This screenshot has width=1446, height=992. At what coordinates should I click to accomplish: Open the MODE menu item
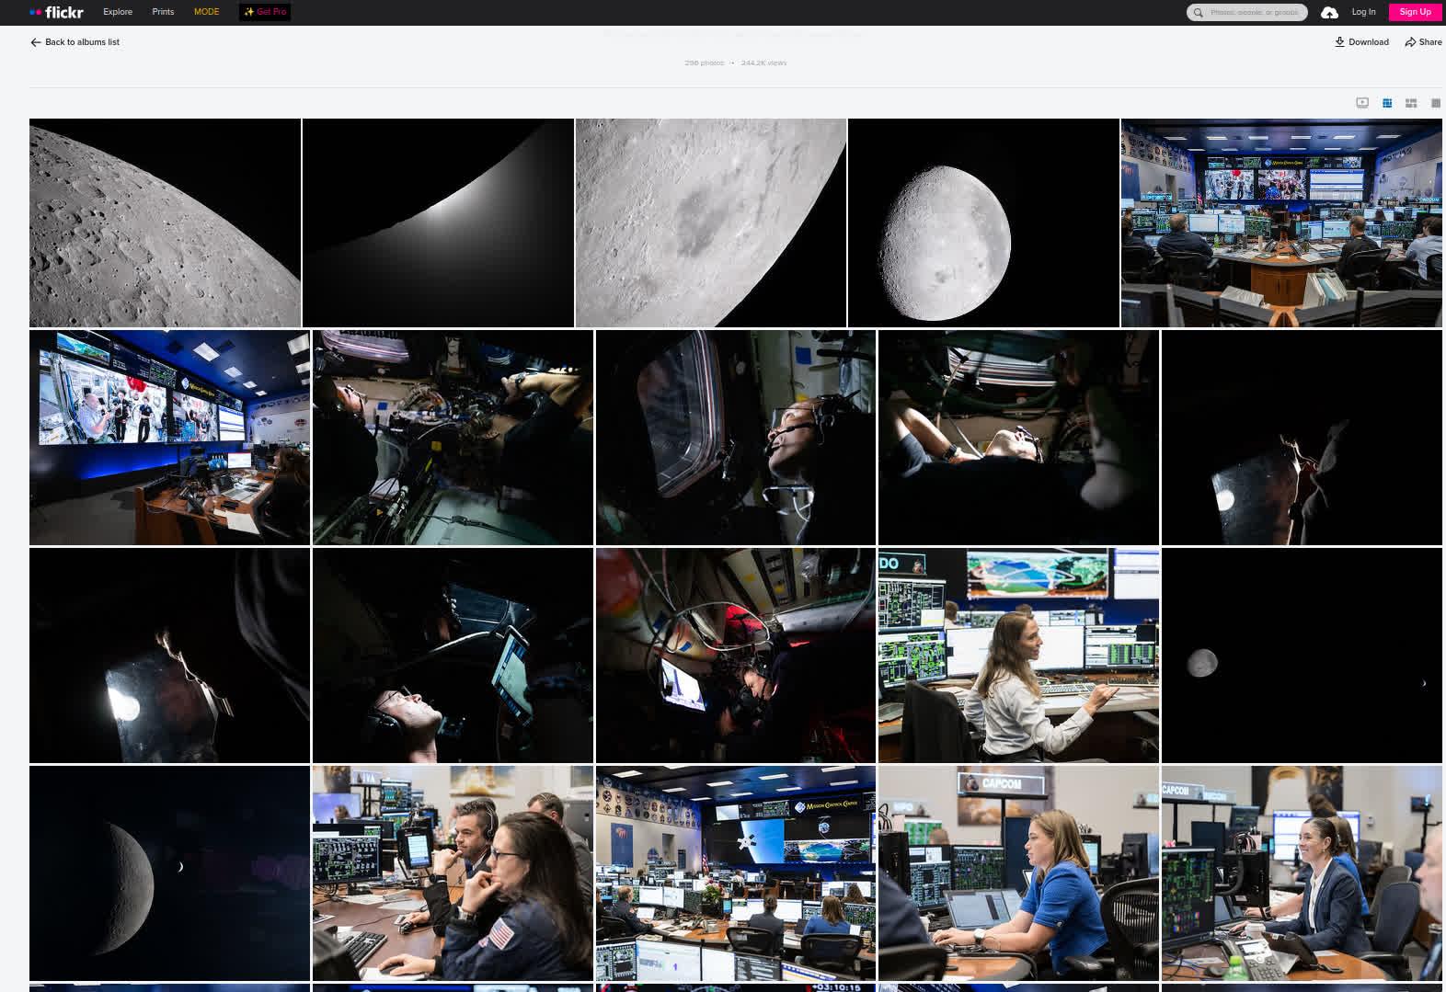206,12
